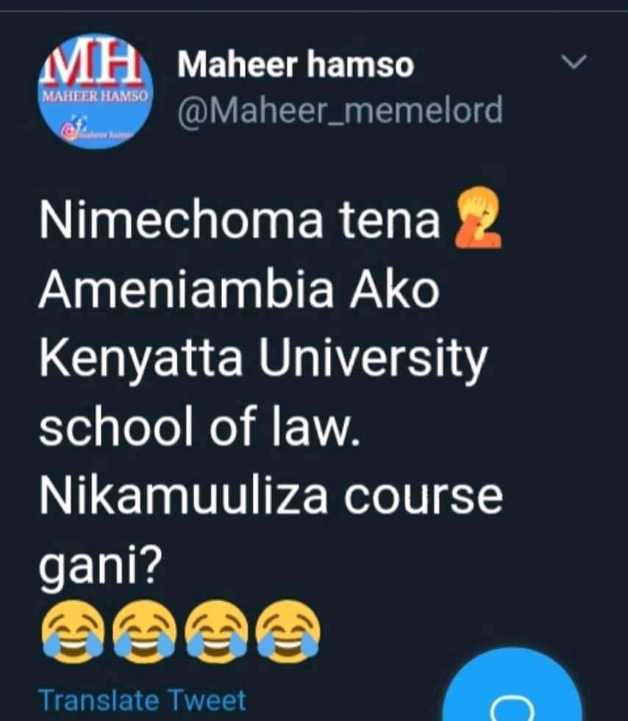Click the word 'gani?' in the tweet
This screenshot has height=721, width=628.
tap(100, 568)
